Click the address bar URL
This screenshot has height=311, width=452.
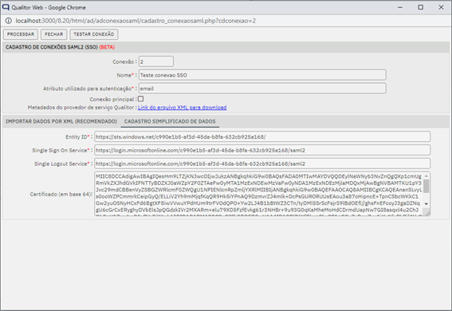136,21
